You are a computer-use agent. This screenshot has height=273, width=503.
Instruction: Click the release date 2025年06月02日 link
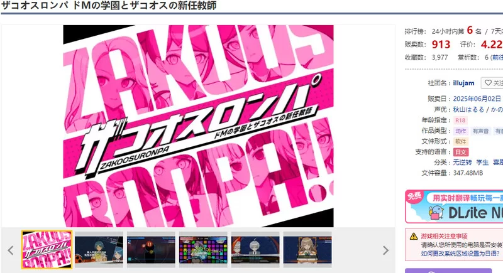click(x=477, y=99)
